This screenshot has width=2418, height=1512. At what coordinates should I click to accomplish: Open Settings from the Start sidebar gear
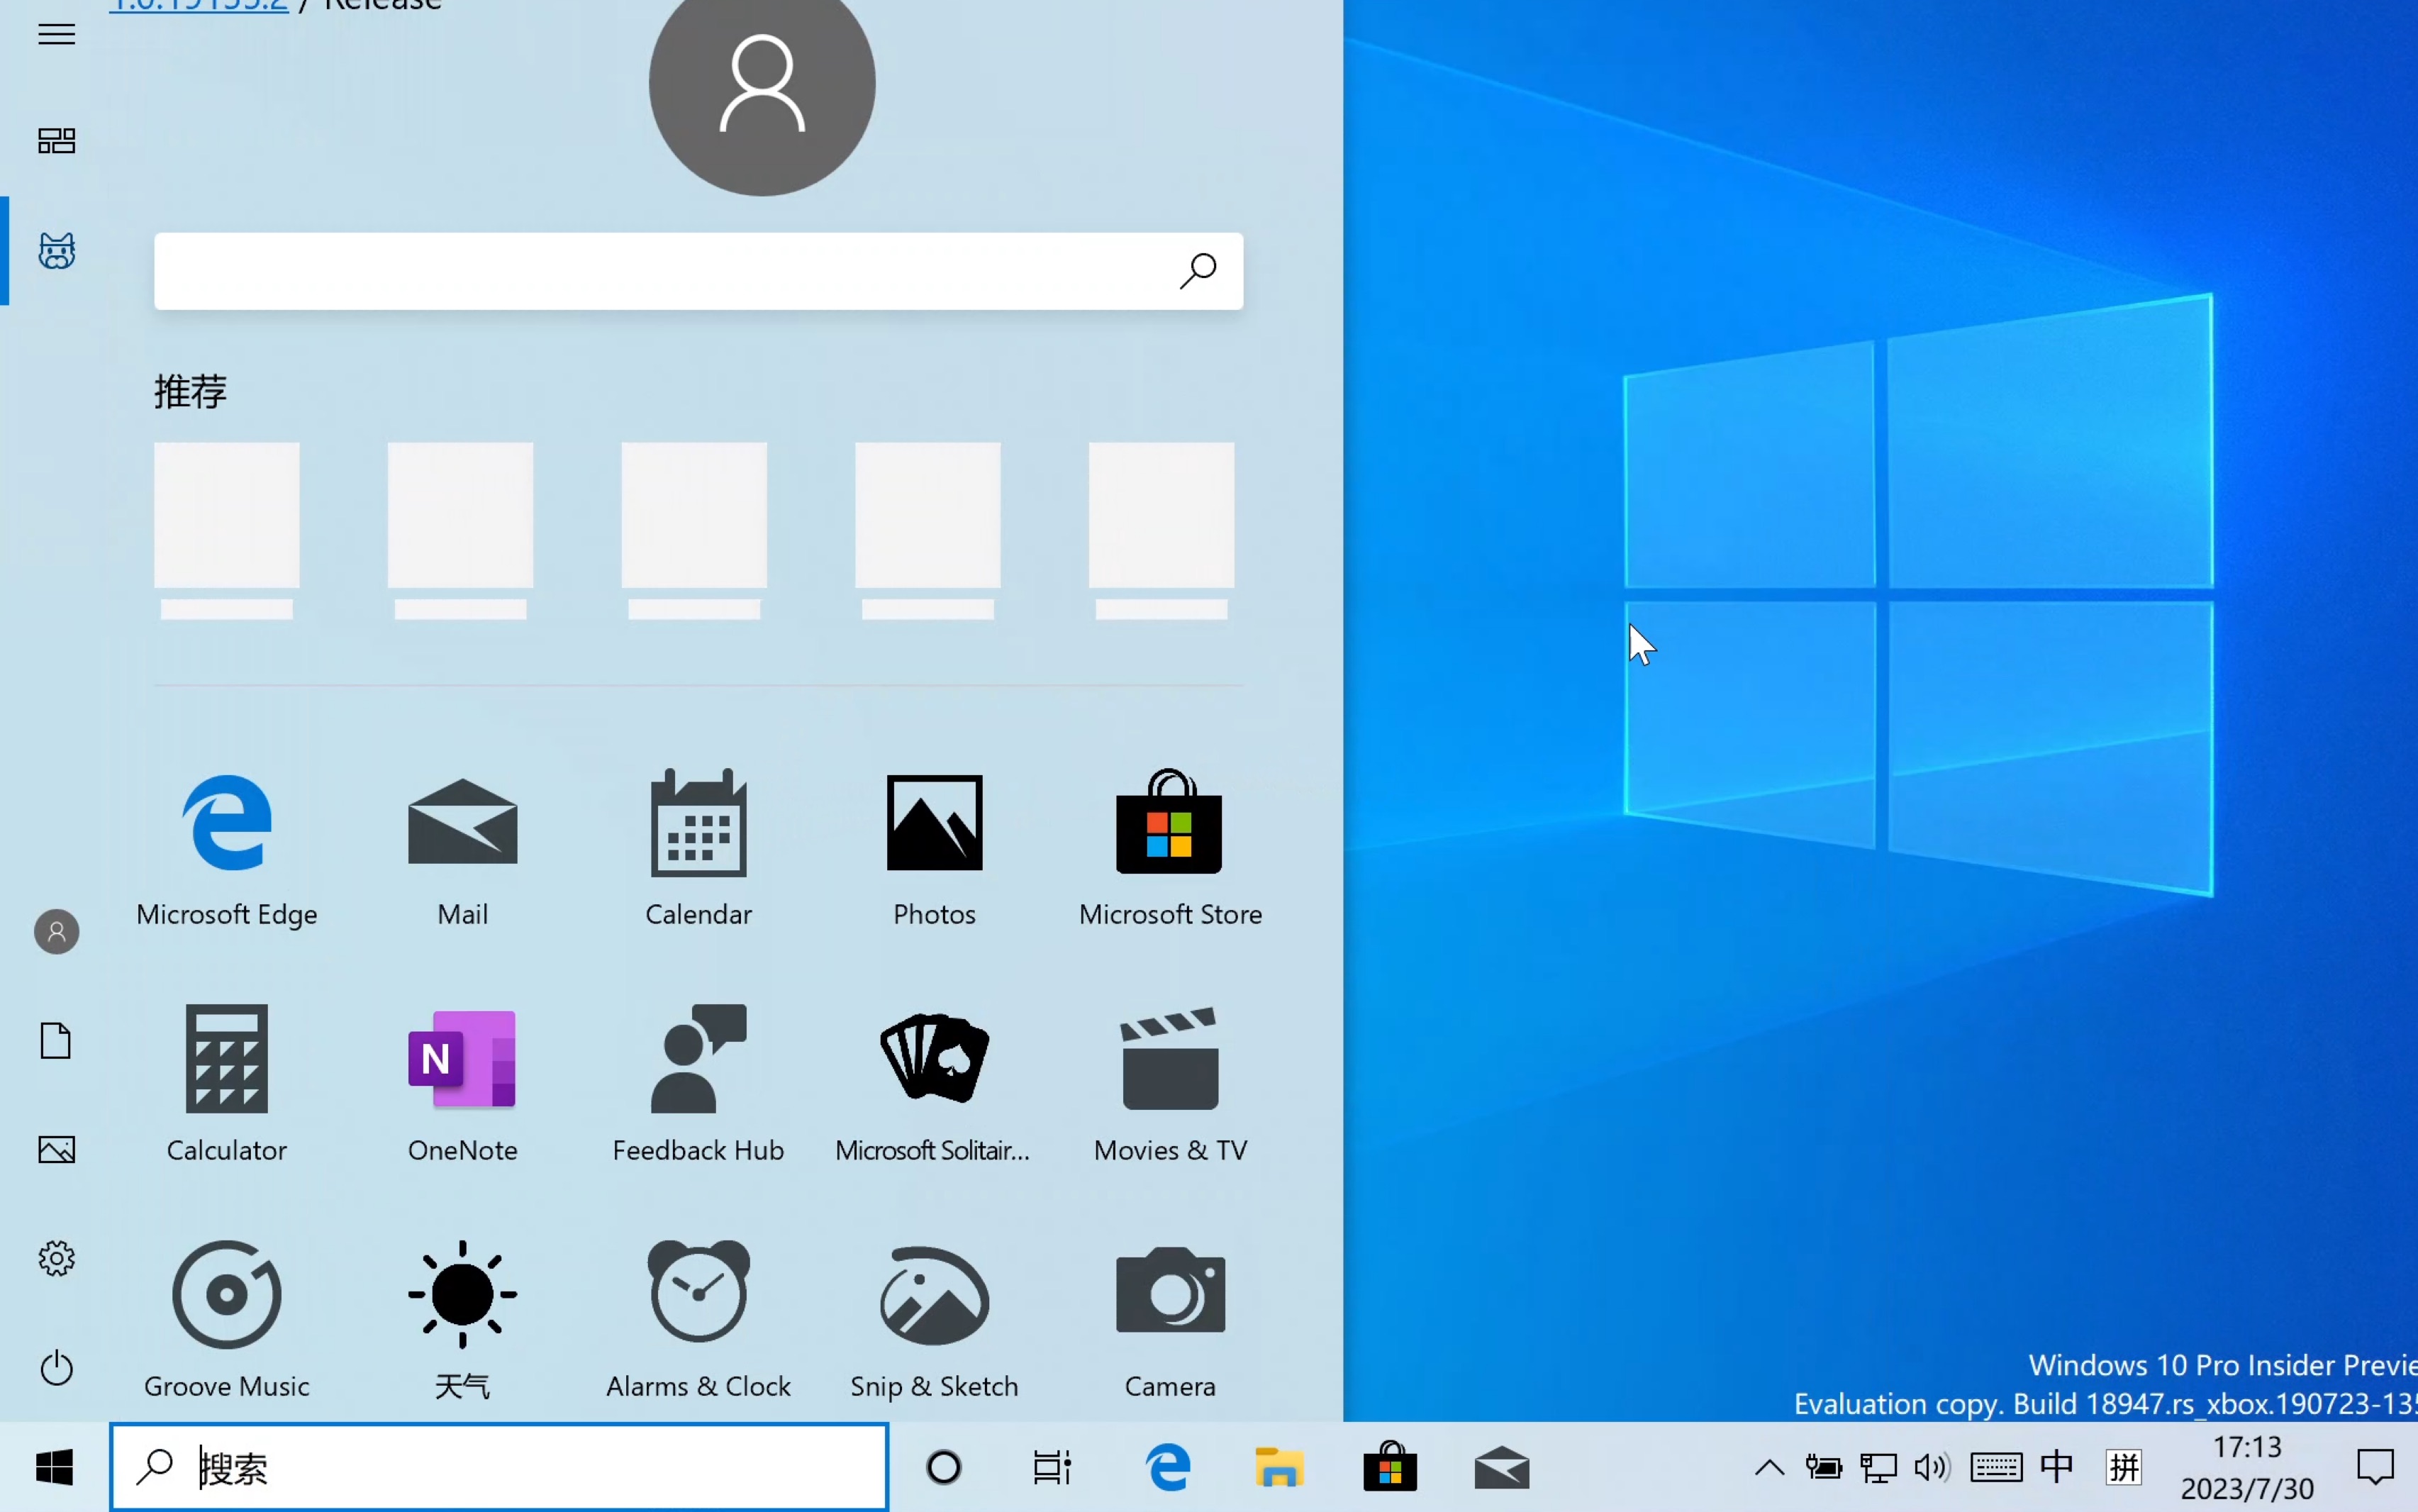tap(56, 1258)
